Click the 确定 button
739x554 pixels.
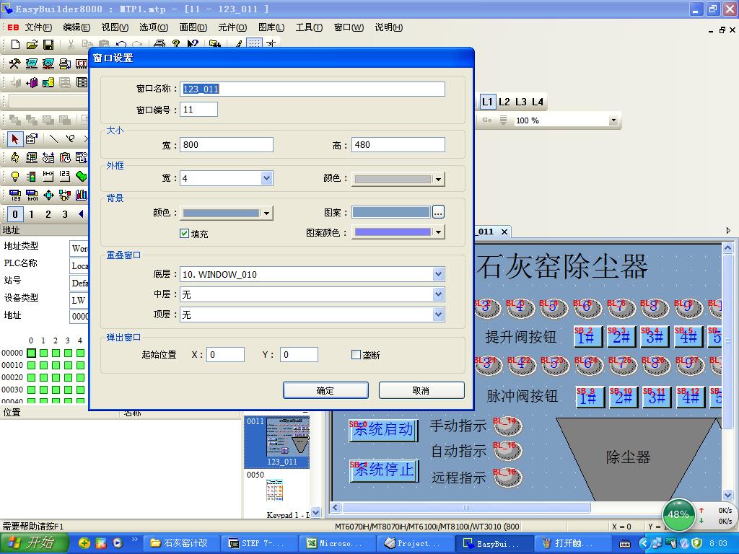tap(325, 390)
